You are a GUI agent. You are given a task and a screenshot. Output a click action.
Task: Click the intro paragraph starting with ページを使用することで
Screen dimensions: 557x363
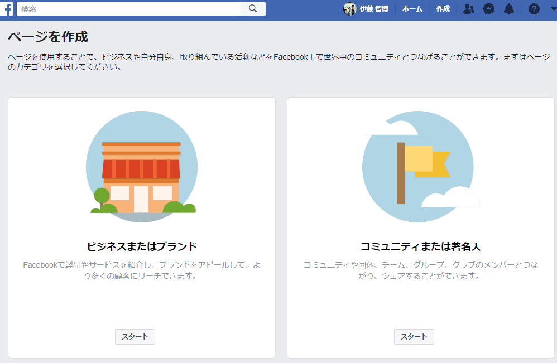[x=279, y=62]
